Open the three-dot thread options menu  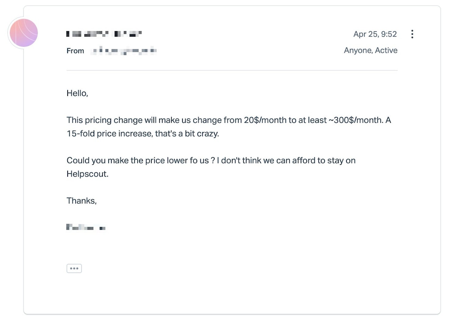[412, 34]
